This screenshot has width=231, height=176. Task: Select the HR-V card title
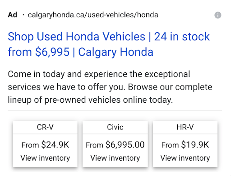click(x=185, y=127)
